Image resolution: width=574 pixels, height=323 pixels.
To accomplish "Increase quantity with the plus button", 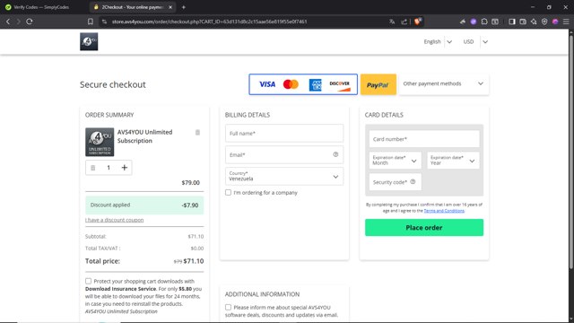I will point(125,168).
